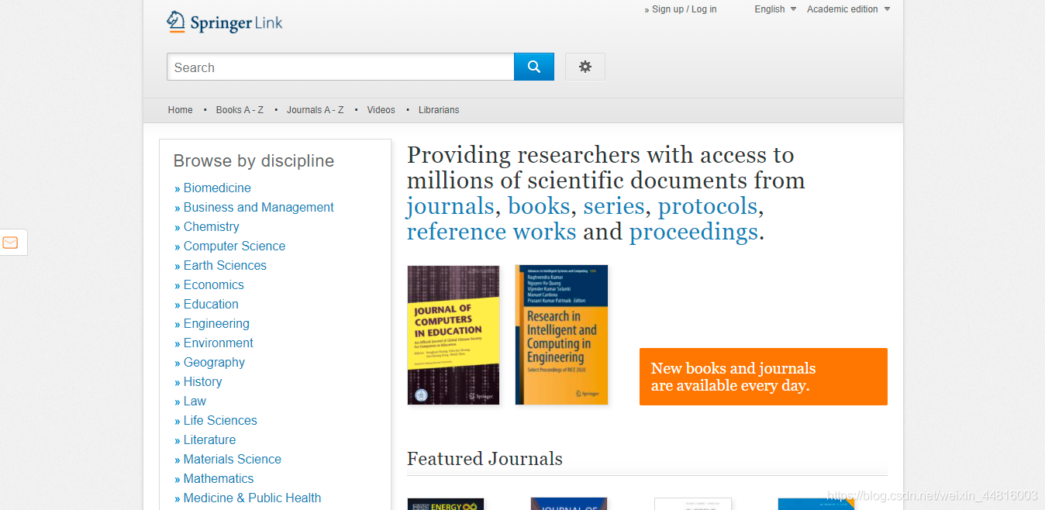The image size is (1045, 510).
Task: Browse the Economics discipline
Action: pyautogui.click(x=213, y=284)
